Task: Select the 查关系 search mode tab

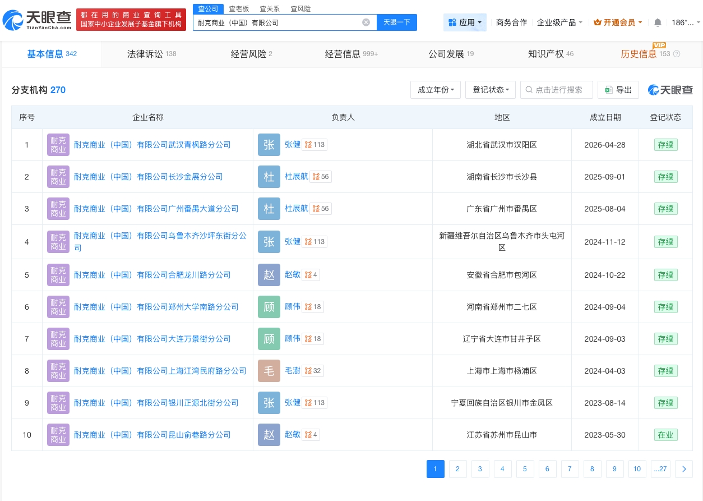Action: pyautogui.click(x=270, y=9)
